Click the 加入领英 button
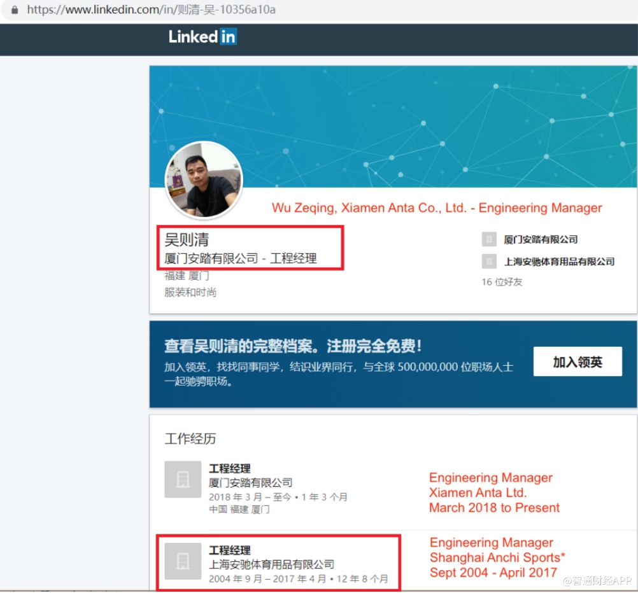 tap(578, 361)
